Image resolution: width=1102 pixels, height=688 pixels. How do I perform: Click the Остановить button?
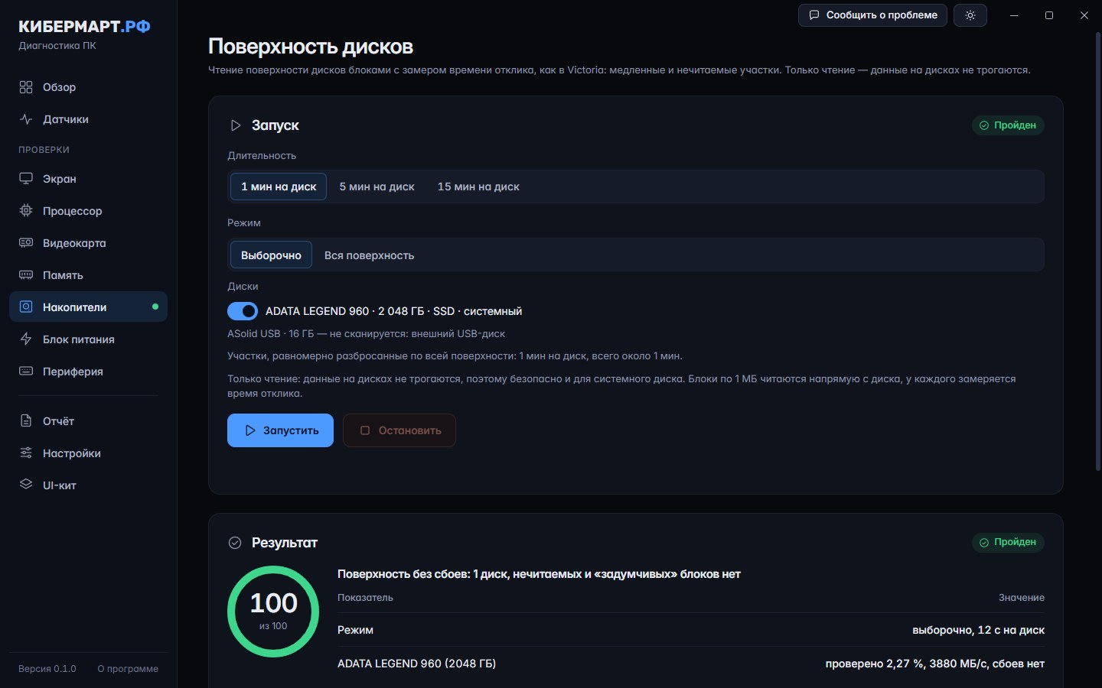399,430
